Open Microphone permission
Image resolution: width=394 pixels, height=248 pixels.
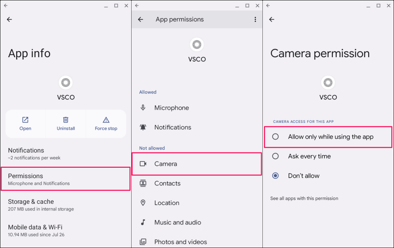point(197,108)
